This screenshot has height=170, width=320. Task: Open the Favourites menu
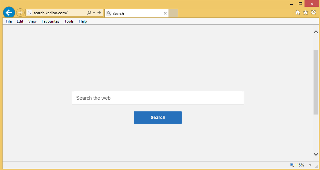click(x=50, y=21)
